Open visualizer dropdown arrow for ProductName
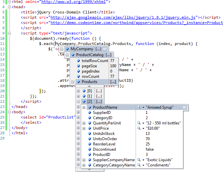 143,107
